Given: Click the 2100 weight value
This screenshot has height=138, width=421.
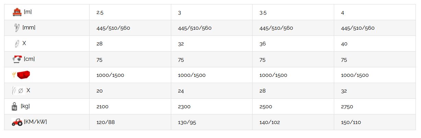Looking at the screenshot, I should [102, 107].
